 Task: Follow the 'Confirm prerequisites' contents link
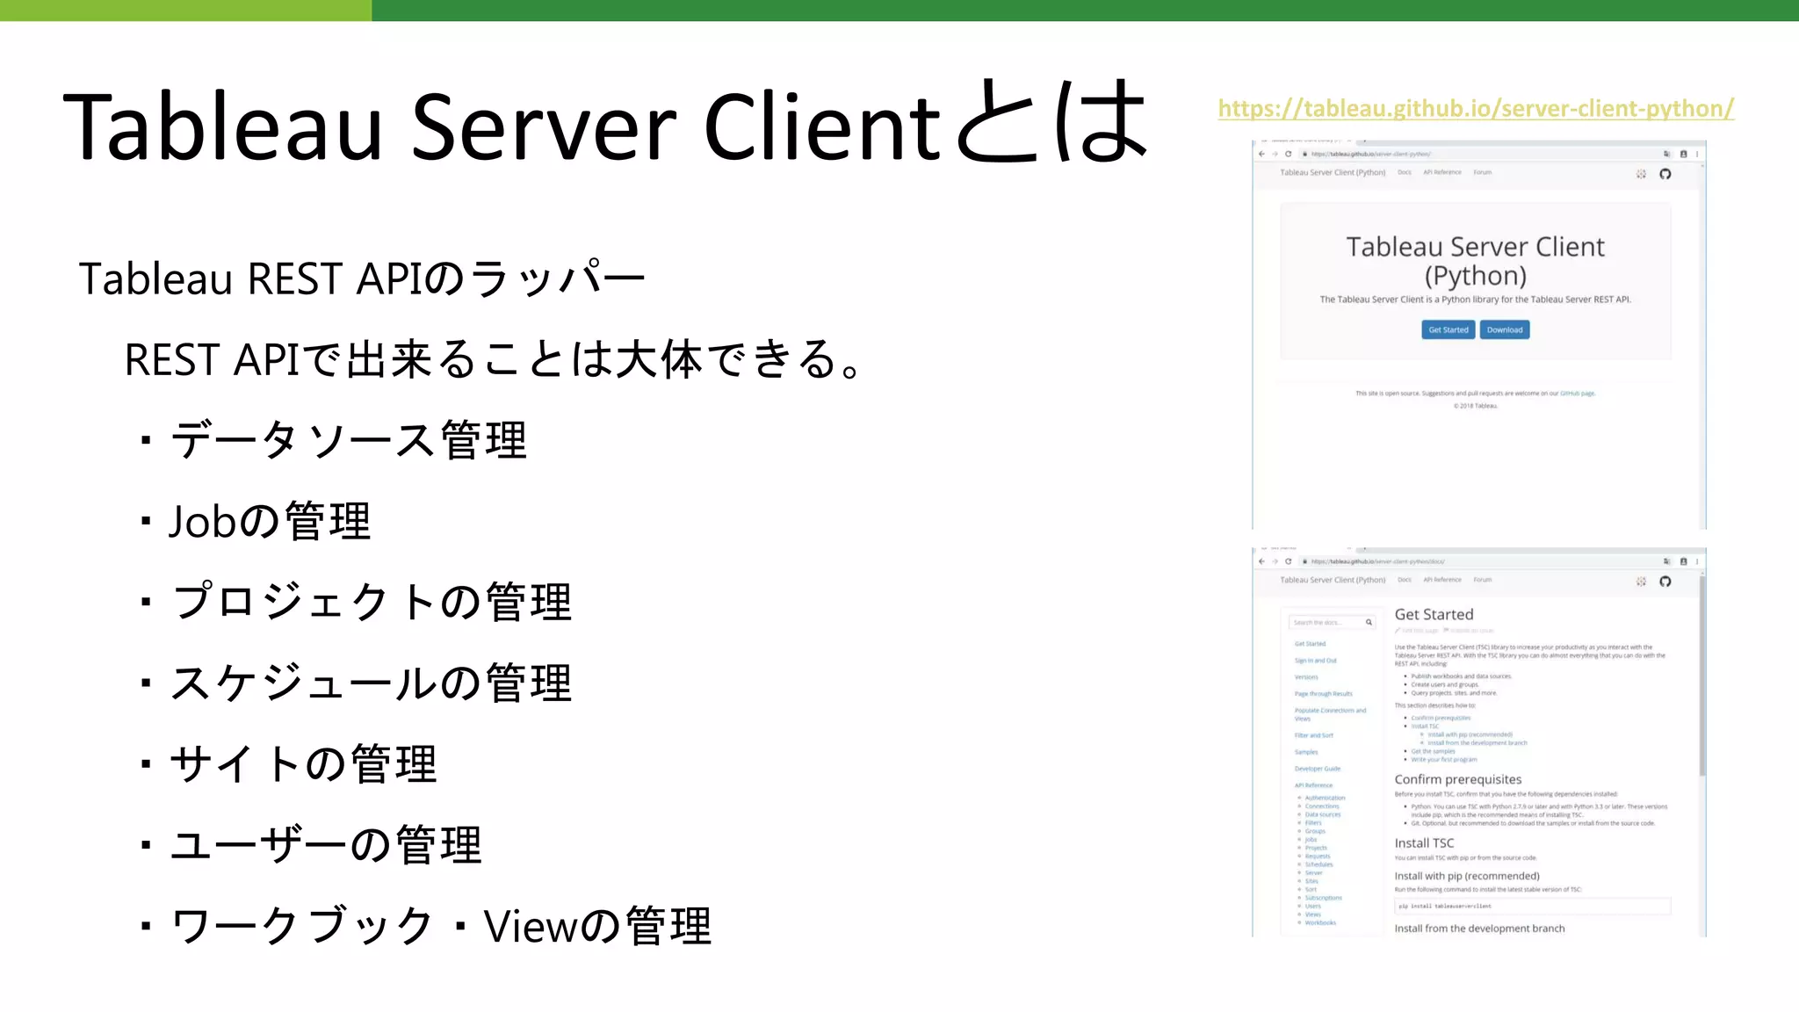[1441, 718]
